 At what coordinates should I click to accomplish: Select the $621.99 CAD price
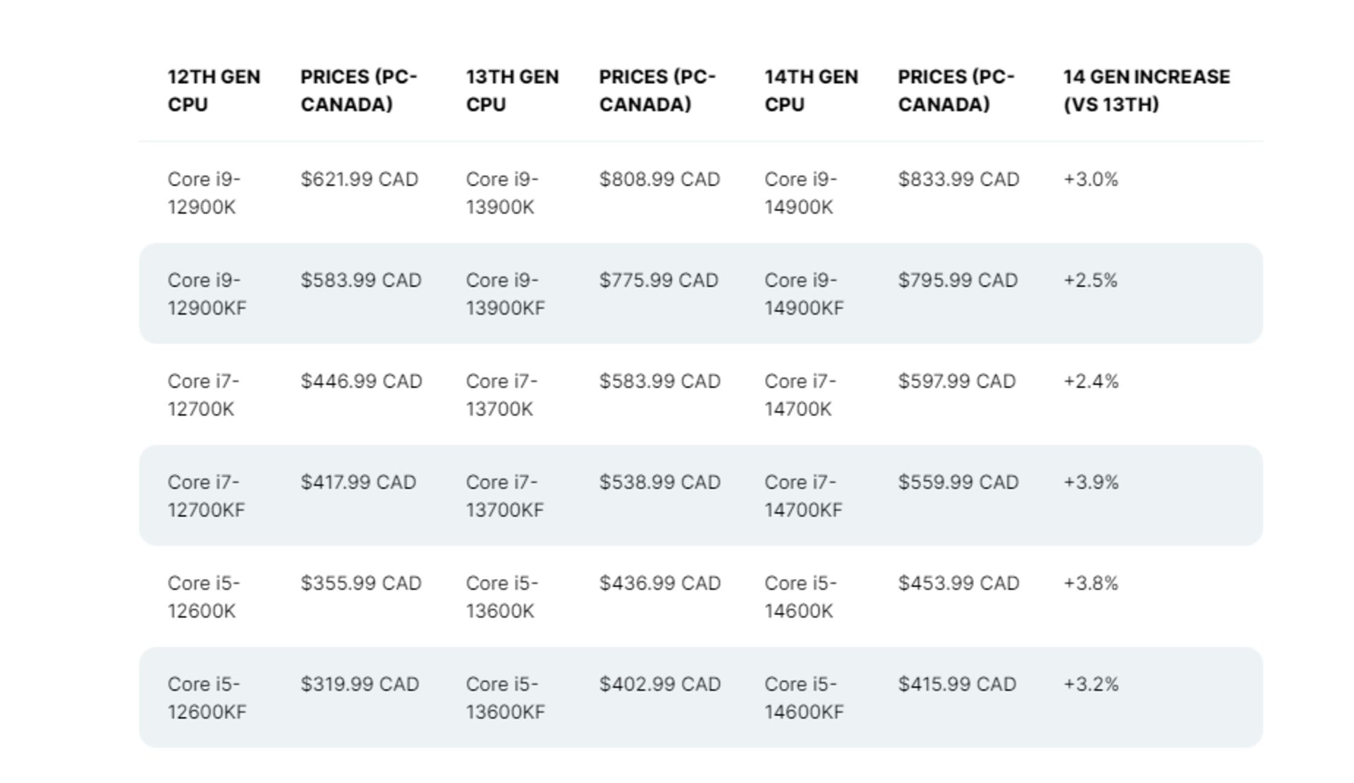pyautogui.click(x=359, y=179)
